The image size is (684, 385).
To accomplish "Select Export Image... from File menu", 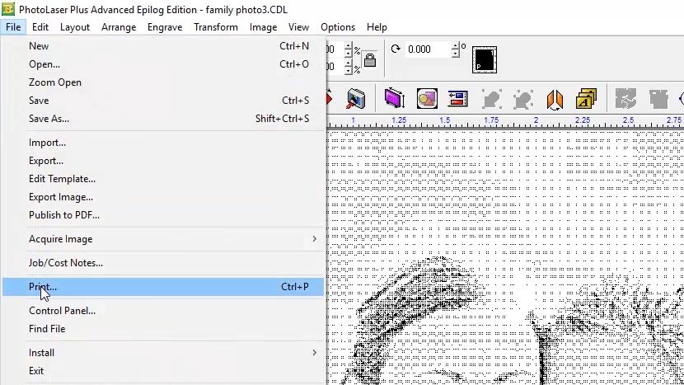I will (60, 197).
